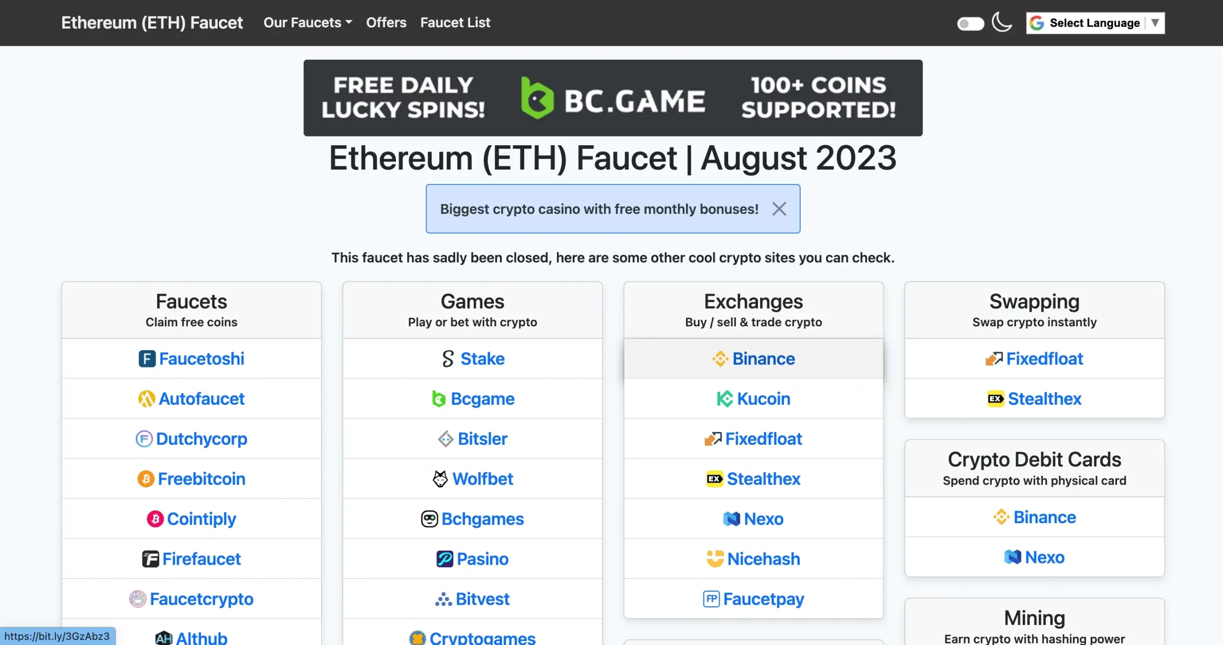Click the Bcgame icon
1223x645 pixels.
[439, 398]
